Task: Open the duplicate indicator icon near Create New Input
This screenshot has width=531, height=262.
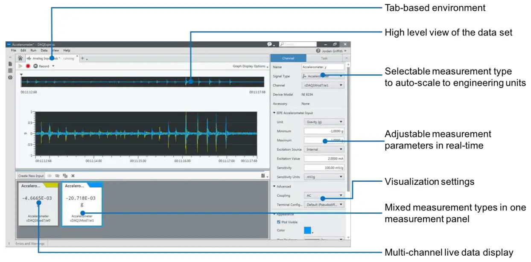Action: coord(65,175)
